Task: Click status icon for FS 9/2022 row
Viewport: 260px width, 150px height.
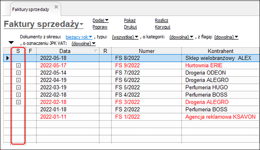Action: tap(18, 65)
